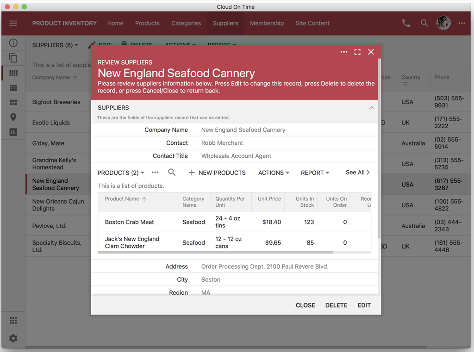474x352 pixels.
Task: Go to Products menu item
Action: click(147, 23)
